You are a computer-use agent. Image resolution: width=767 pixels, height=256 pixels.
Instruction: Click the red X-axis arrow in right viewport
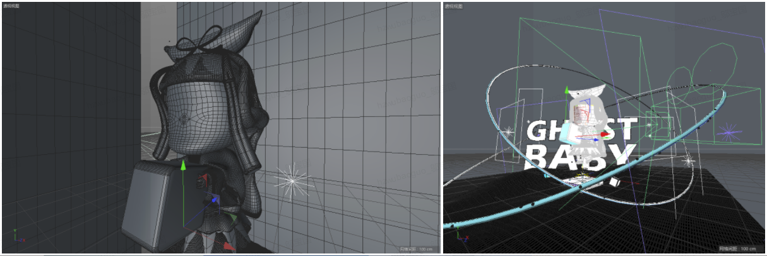(x=605, y=134)
